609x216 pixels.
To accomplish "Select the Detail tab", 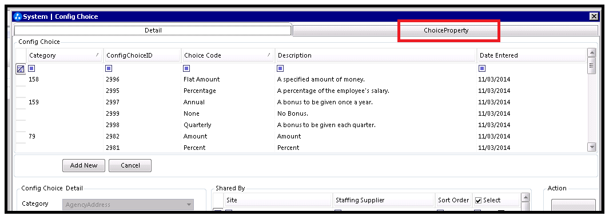I will click(153, 30).
